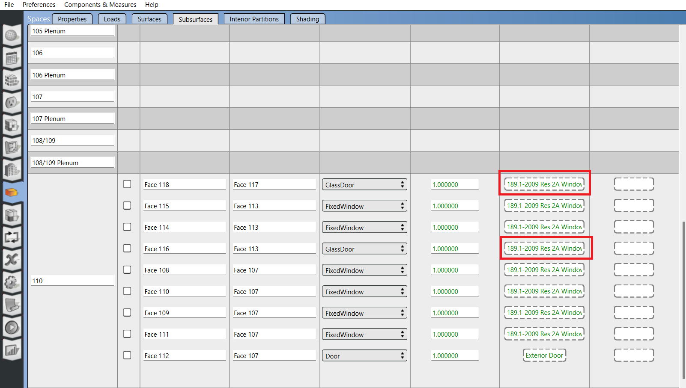Open the Thermal Zones cube icon

coord(12,215)
